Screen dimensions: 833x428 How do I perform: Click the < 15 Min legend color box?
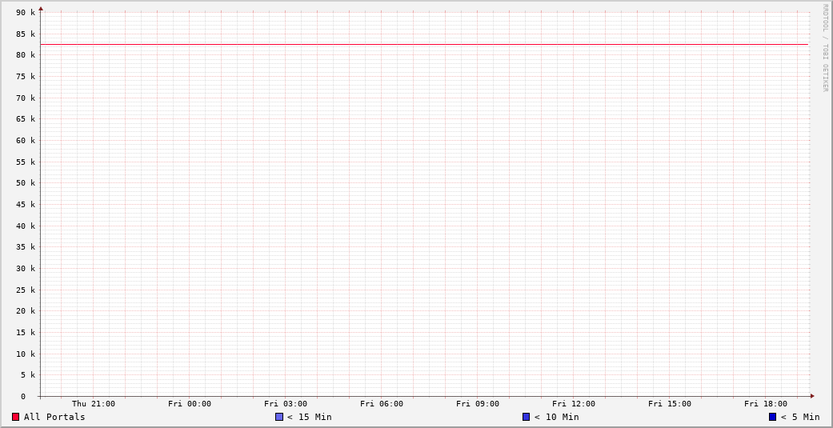279,417
